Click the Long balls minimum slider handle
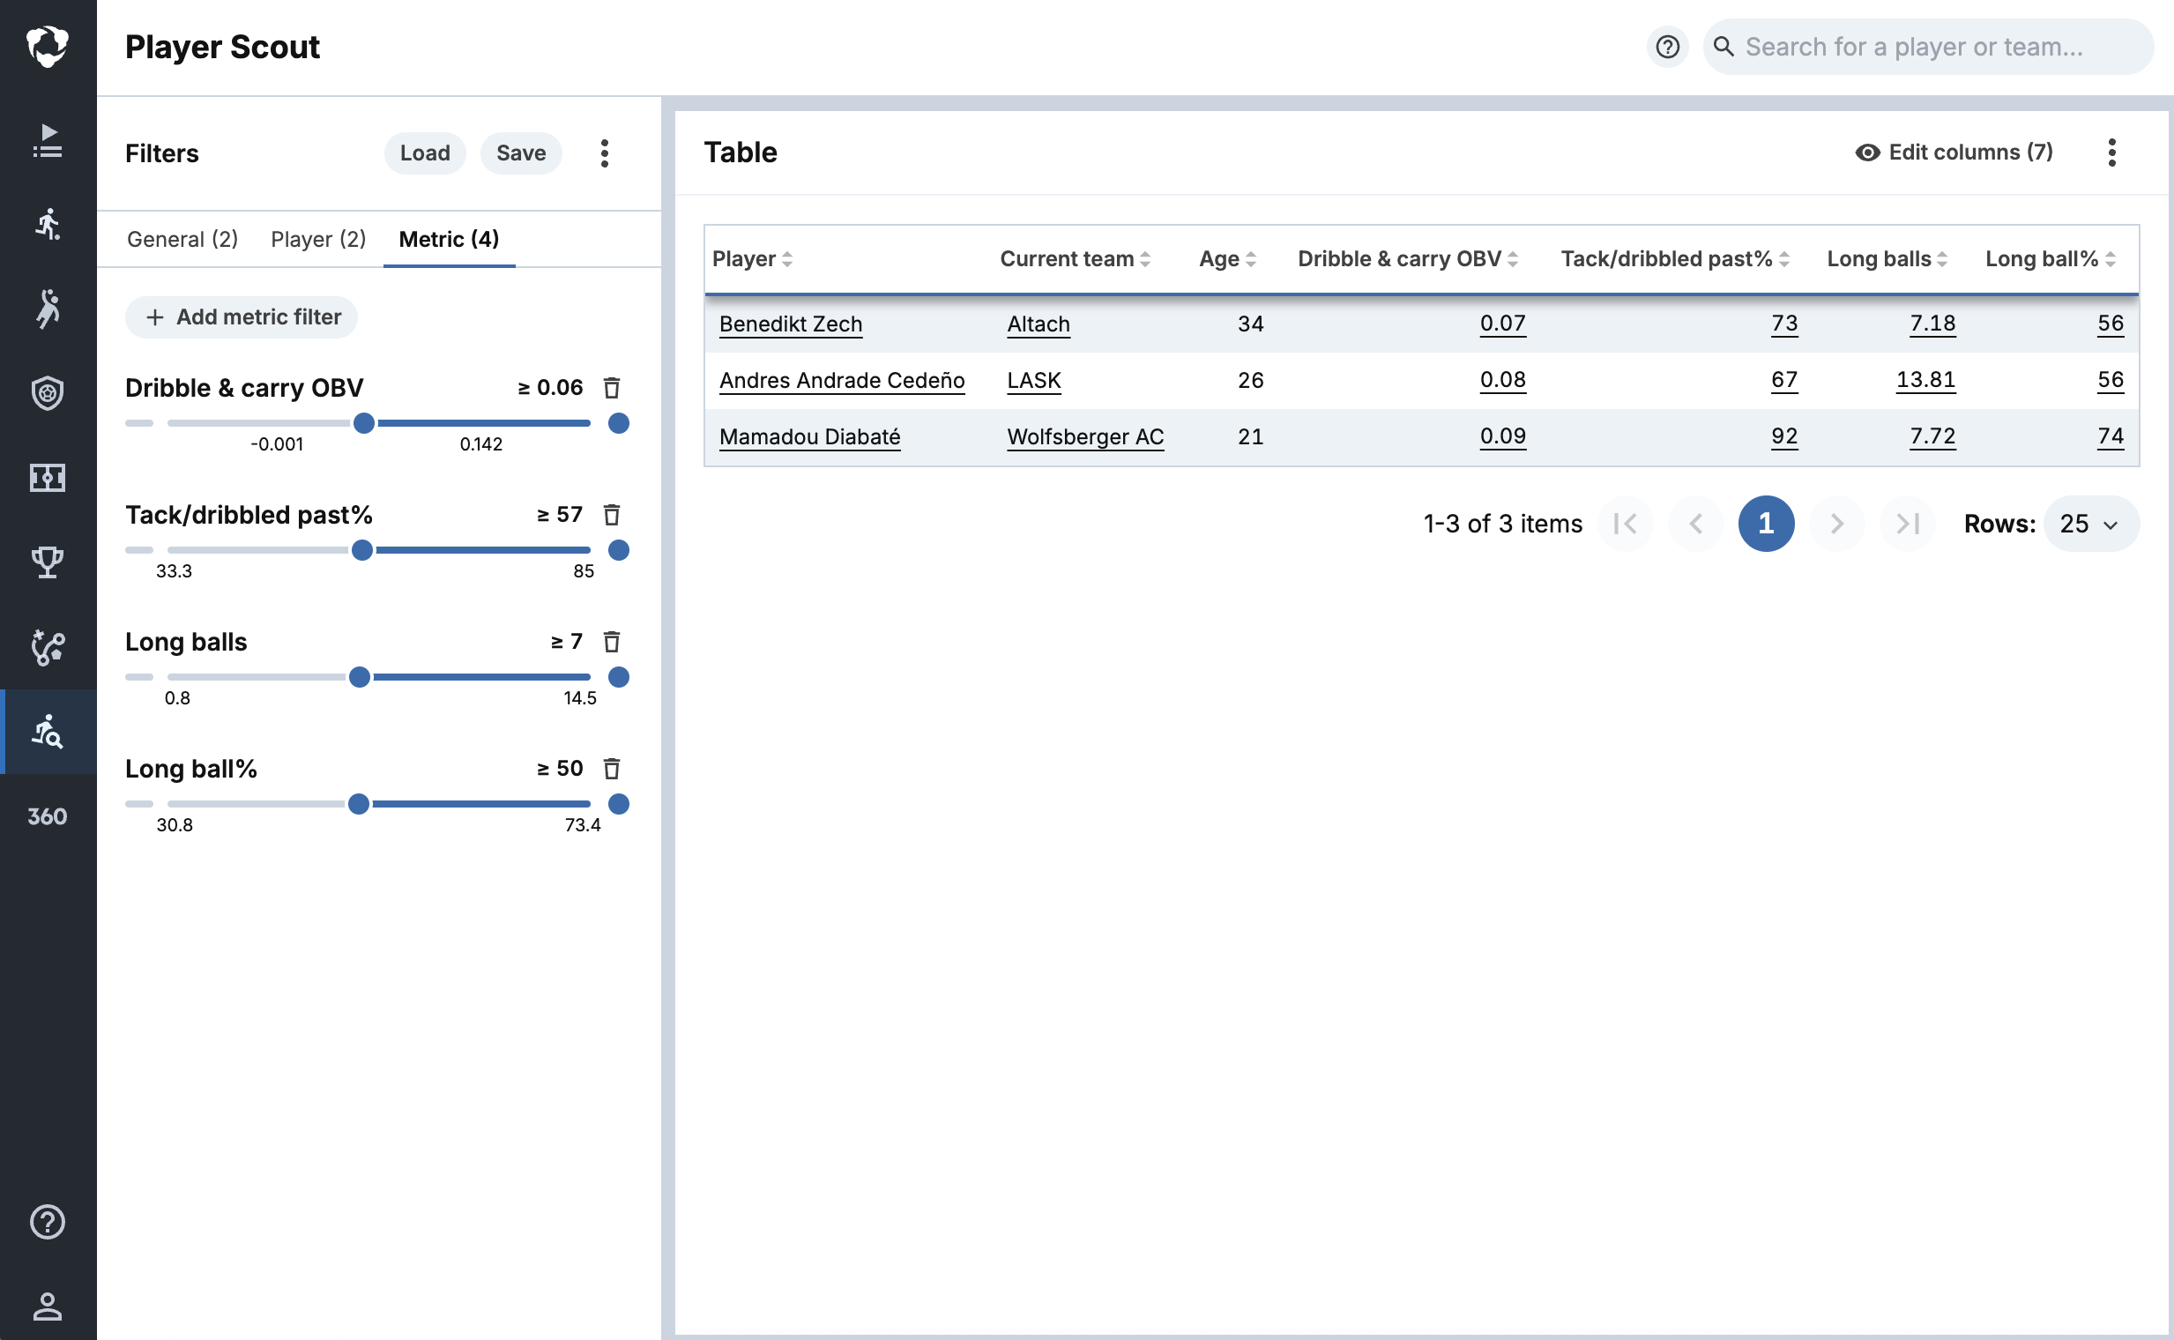This screenshot has width=2174, height=1340. [360, 677]
